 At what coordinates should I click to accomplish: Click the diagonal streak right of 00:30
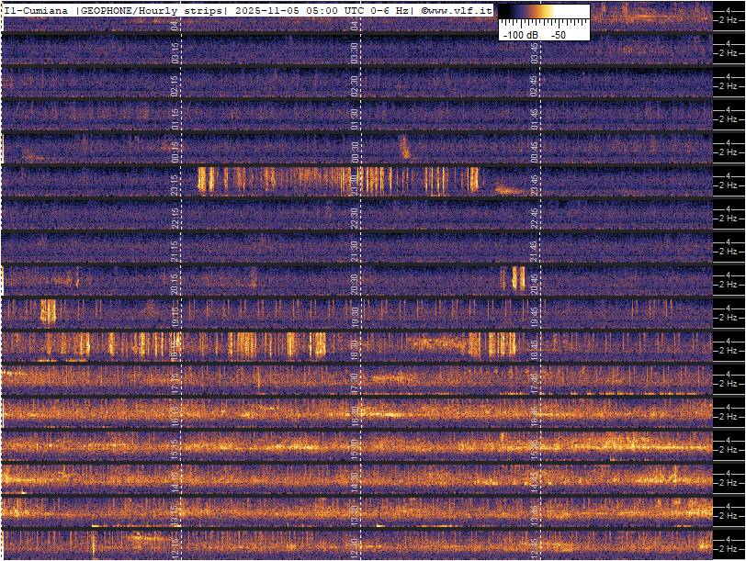tap(404, 146)
